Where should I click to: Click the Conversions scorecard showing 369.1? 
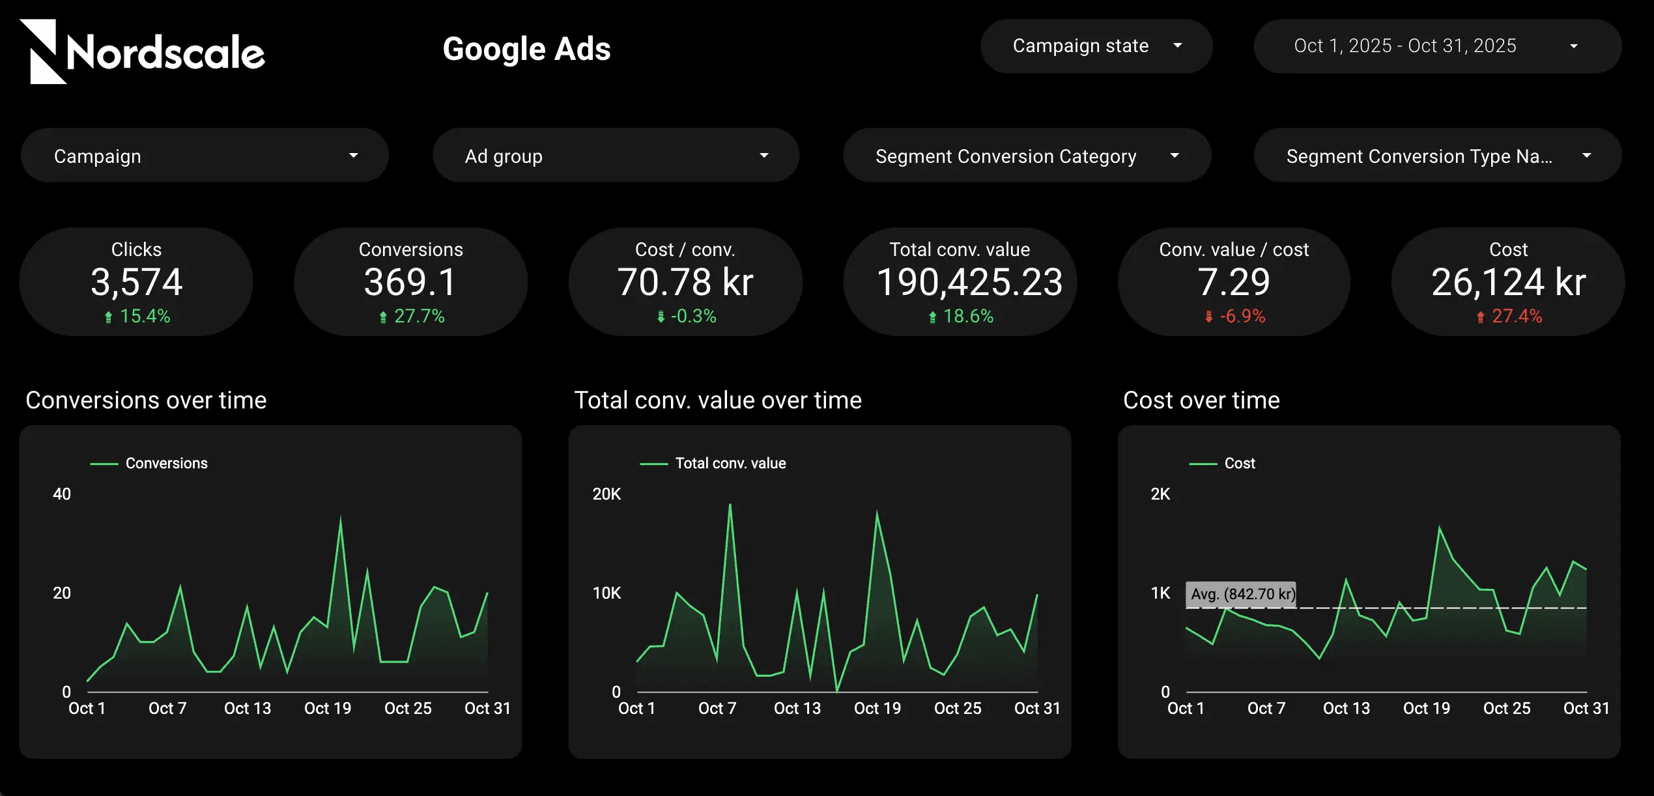click(x=410, y=282)
